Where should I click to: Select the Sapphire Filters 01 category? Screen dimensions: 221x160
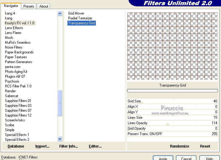[18, 101]
